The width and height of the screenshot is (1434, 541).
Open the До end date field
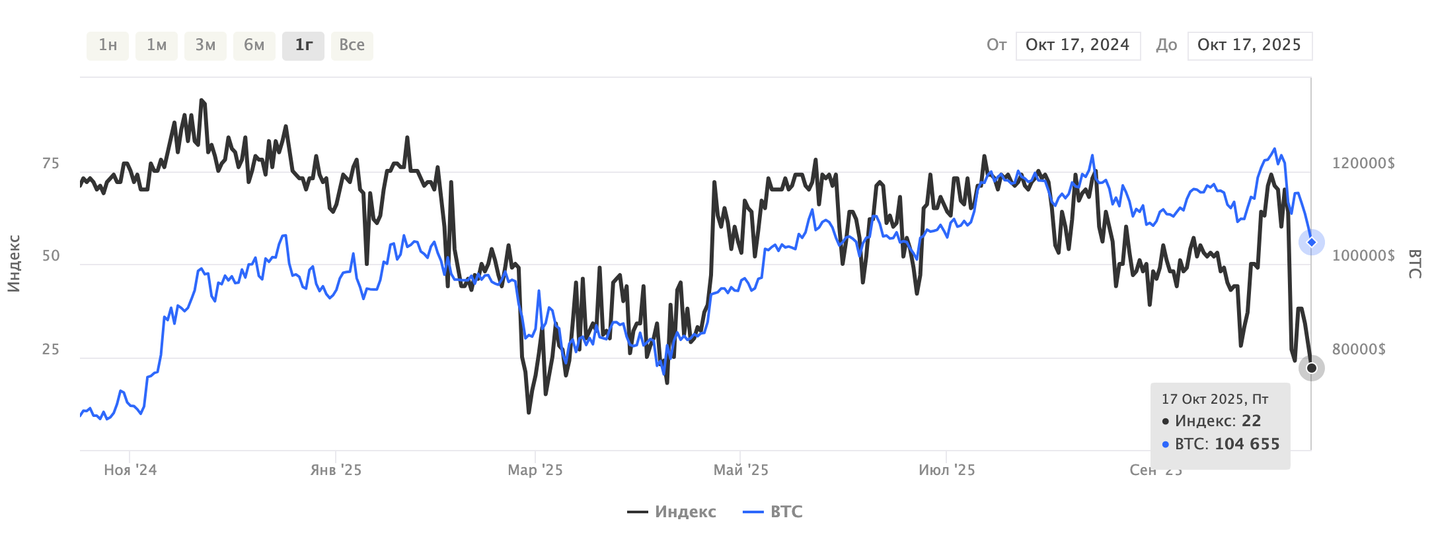pos(1250,46)
